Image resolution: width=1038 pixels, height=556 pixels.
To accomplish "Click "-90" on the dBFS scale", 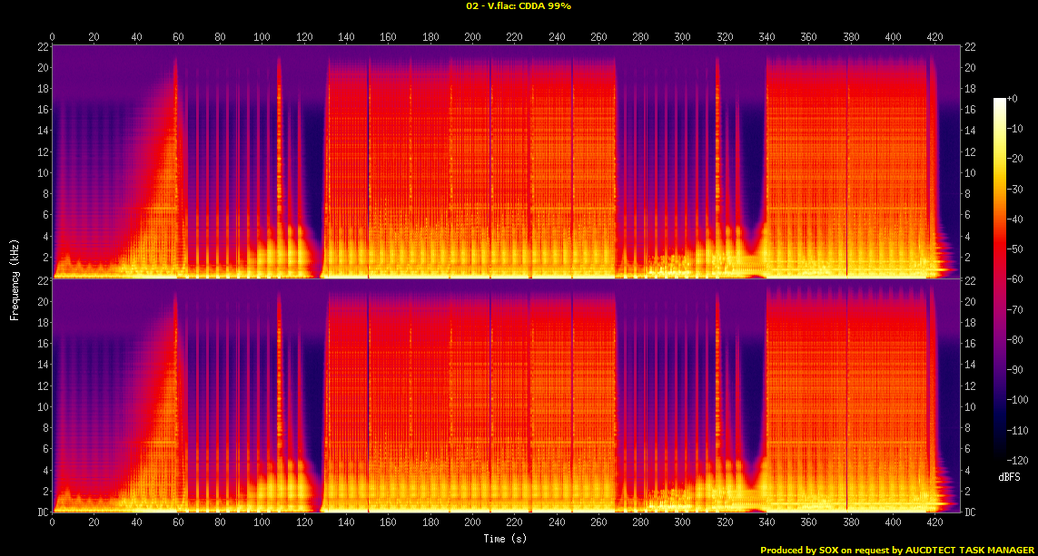I will [x=1014, y=369].
